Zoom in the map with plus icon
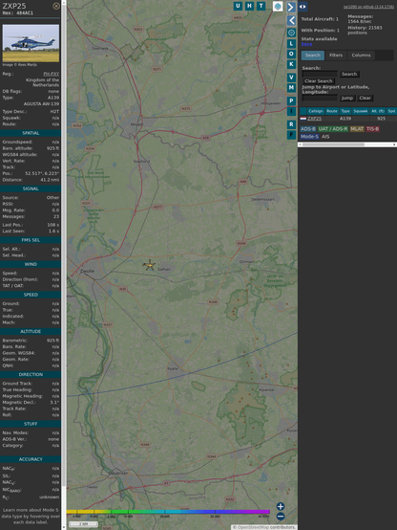The image size is (397, 530). pos(281,506)
